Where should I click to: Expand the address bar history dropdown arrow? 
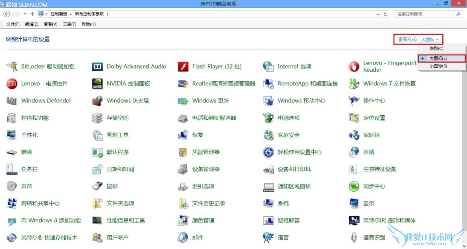click(378, 14)
